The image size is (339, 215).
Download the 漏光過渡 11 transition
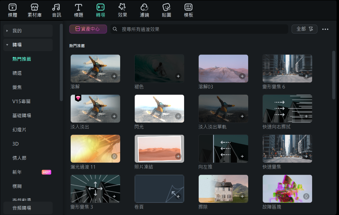[x=114, y=156]
